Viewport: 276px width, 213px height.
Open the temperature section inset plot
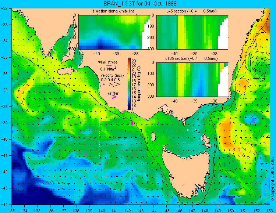coord(114,32)
